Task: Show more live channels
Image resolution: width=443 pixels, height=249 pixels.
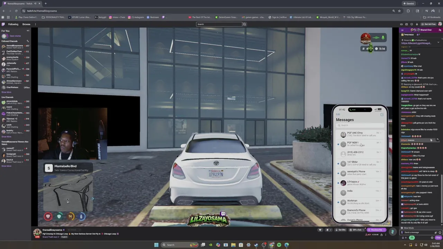Action: [6, 137]
